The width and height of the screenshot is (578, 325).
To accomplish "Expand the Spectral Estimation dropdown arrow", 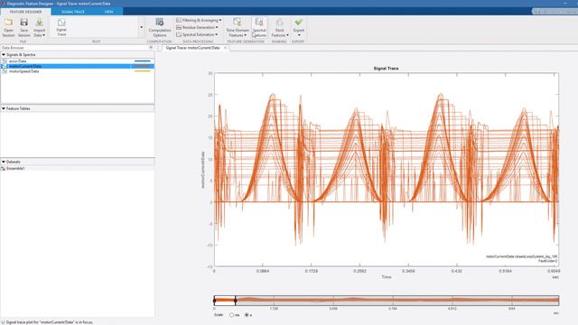I will (217, 34).
